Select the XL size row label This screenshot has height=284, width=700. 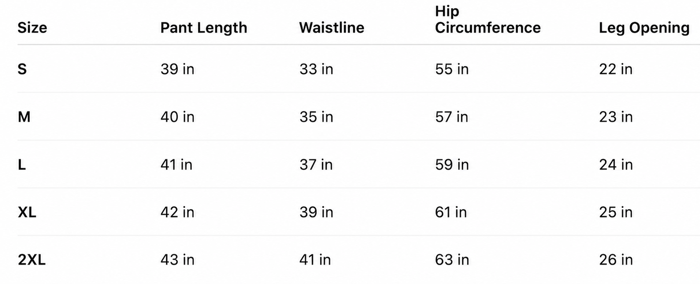[27, 212]
